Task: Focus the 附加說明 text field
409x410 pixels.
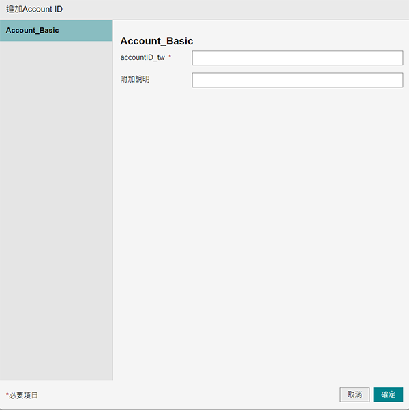Action: coord(297,80)
